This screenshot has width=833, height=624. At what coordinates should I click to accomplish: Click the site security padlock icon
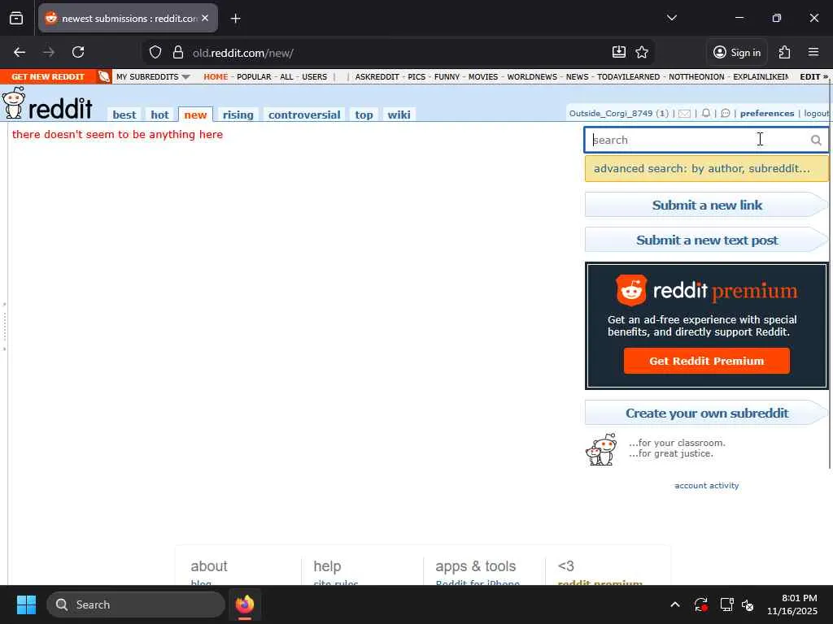coord(178,52)
